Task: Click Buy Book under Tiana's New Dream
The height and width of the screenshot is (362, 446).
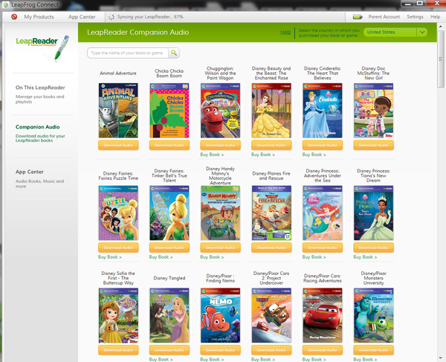Action: pos(365,257)
